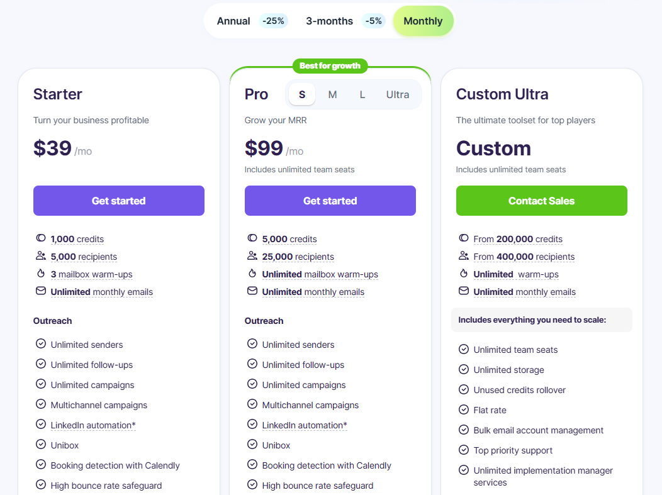
Task: Click the credits coin icon in Pro plan
Action: pyautogui.click(x=252, y=238)
